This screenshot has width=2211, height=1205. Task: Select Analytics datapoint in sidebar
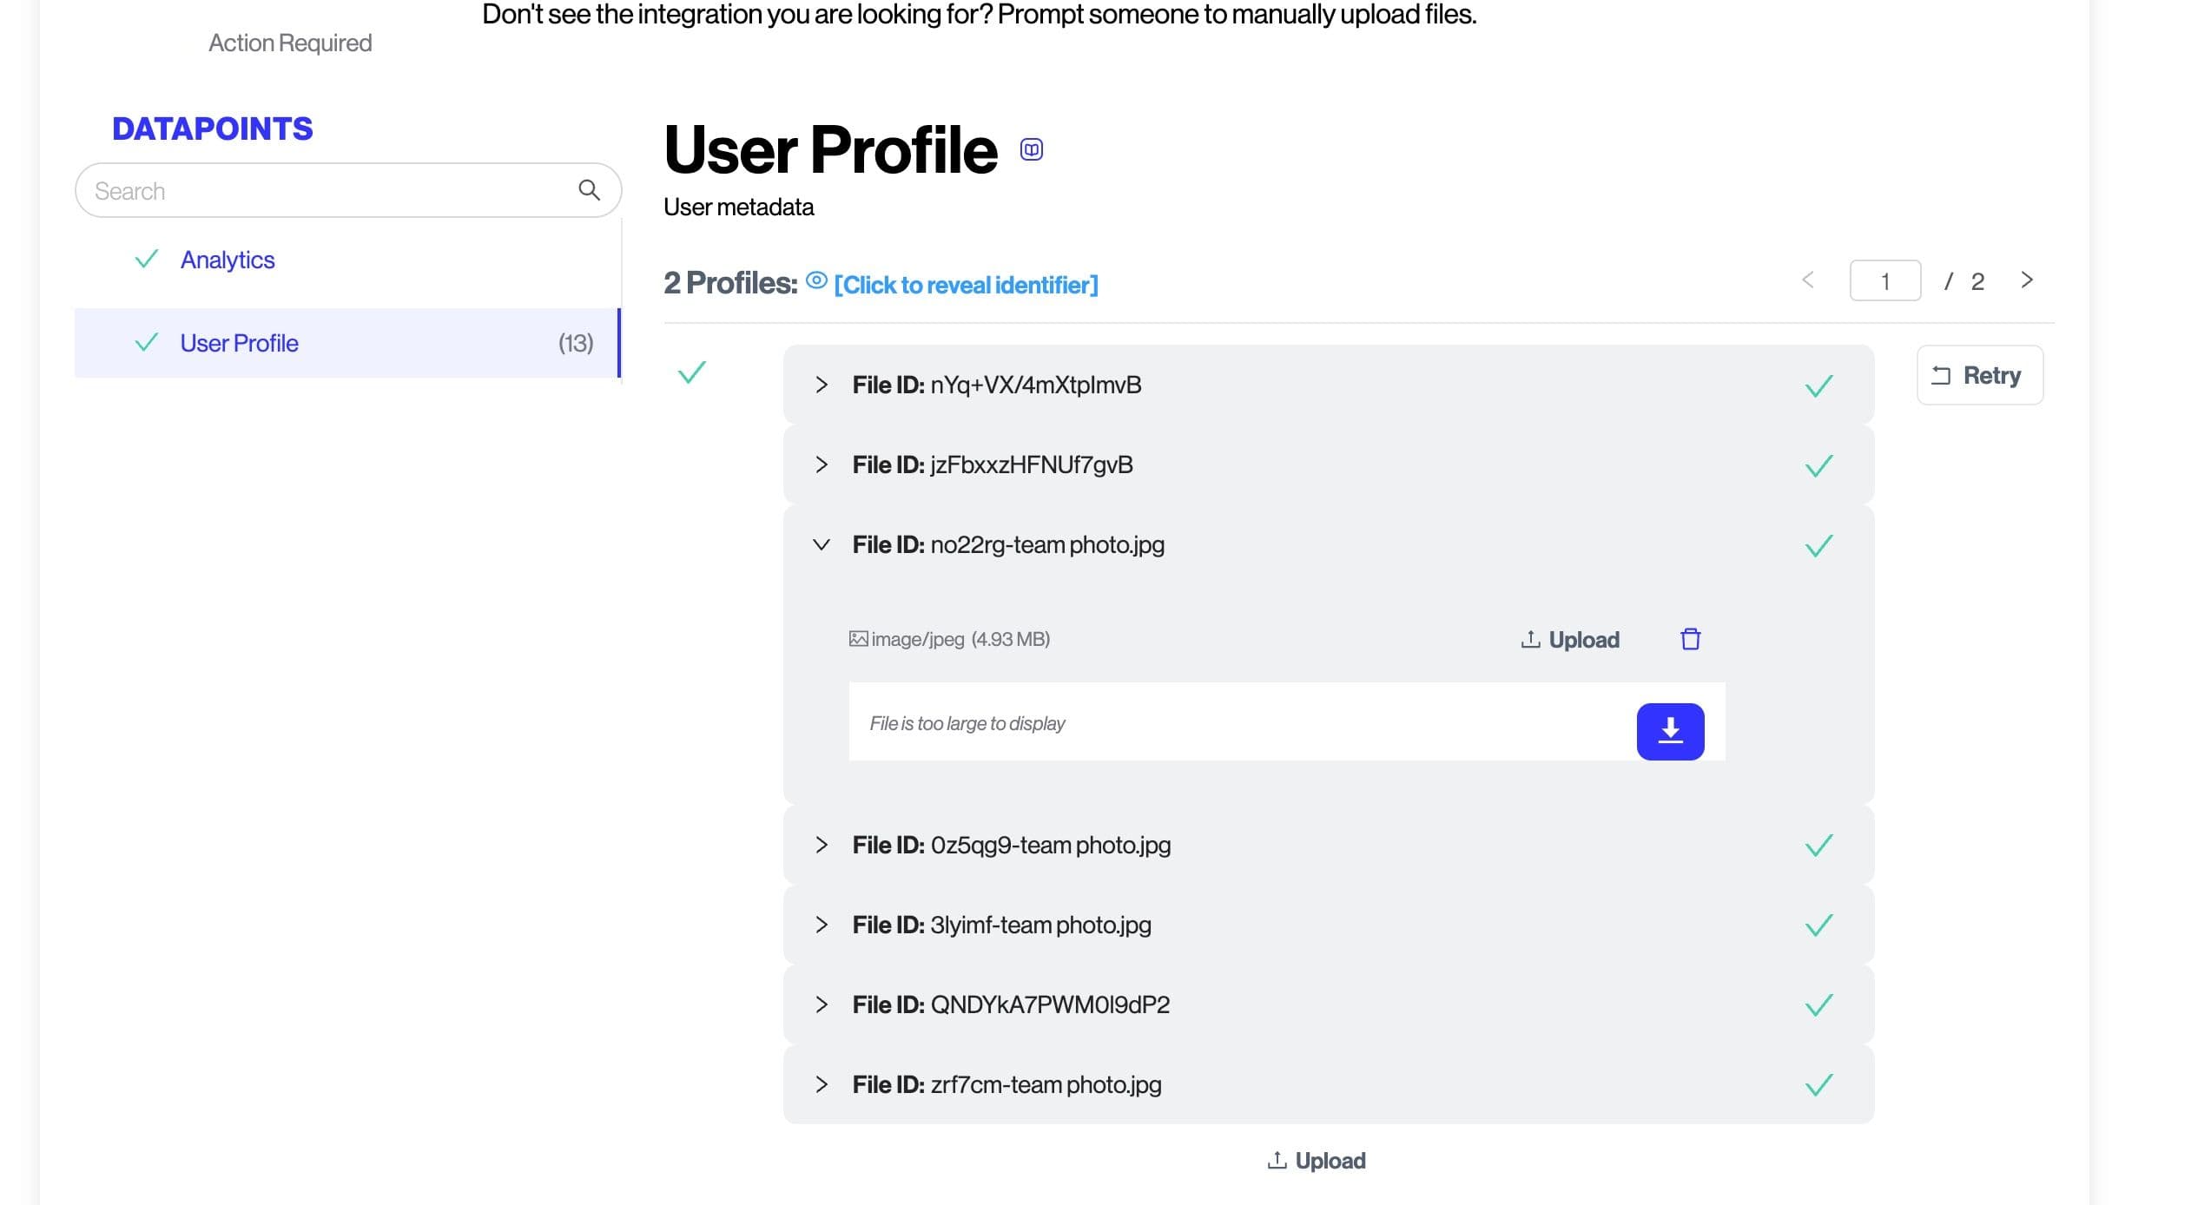[x=228, y=260]
